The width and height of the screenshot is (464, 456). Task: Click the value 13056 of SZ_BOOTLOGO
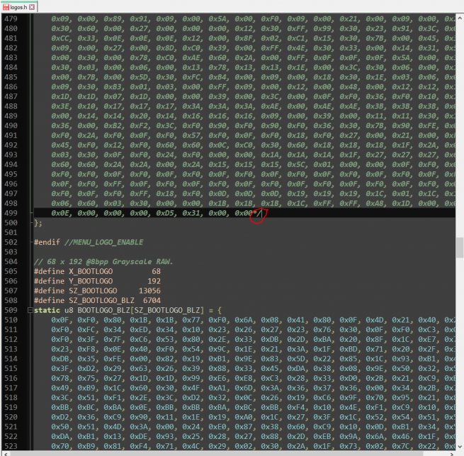pyautogui.click(x=147, y=290)
